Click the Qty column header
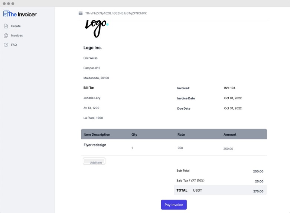The width and height of the screenshot is (290, 213). coord(134,135)
